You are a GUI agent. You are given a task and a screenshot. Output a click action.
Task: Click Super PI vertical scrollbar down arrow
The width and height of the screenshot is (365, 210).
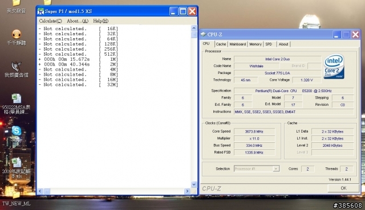pos(194,184)
